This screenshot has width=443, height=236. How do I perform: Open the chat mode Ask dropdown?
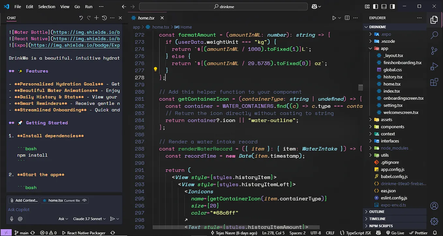pos(63,219)
